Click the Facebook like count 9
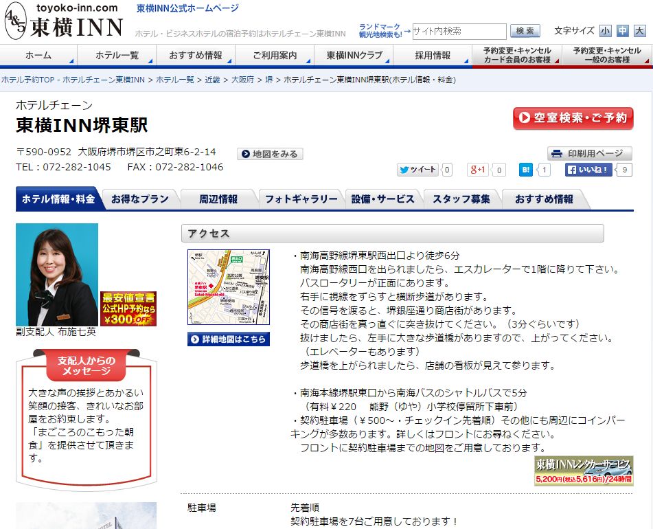Viewport: 653px width, 529px height. pos(624,170)
